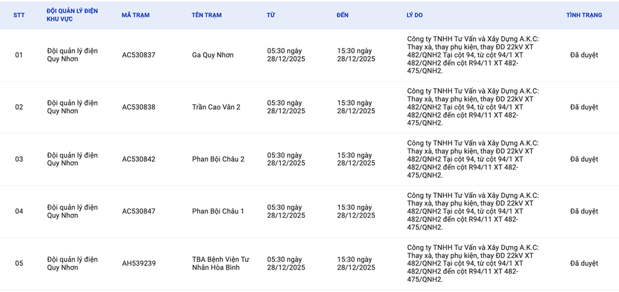This screenshot has height=292, width=619.
Task: Select station code AC530847
Action: [x=138, y=211]
